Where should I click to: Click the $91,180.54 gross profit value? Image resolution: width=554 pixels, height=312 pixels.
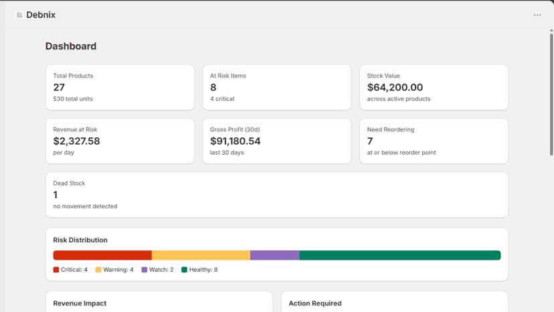click(x=235, y=141)
